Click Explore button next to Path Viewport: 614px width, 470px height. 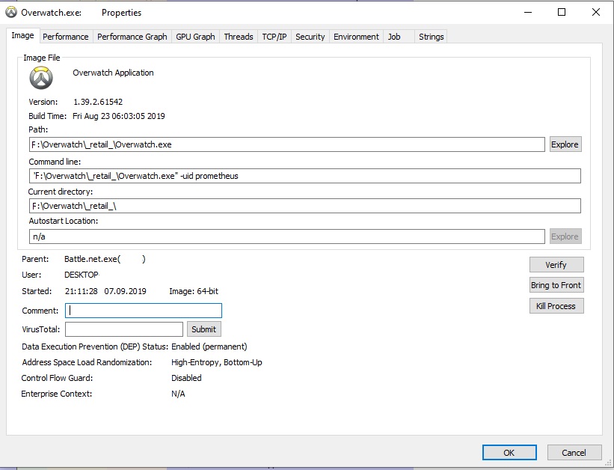coord(565,144)
